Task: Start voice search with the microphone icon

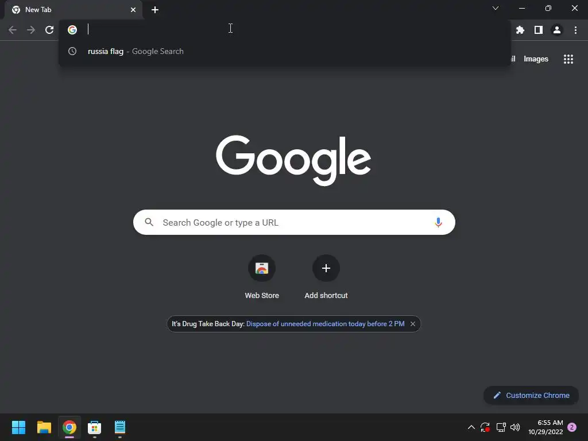Action: [438, 222]
